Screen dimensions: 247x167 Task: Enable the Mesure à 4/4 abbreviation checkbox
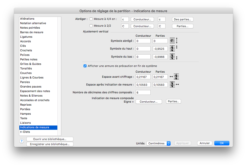pyautogui.click(x=91, y=19)
